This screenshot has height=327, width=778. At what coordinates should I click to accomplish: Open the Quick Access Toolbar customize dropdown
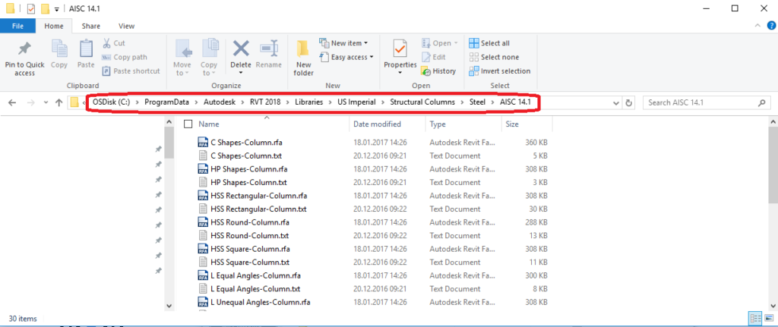click(x=57, y=8)
